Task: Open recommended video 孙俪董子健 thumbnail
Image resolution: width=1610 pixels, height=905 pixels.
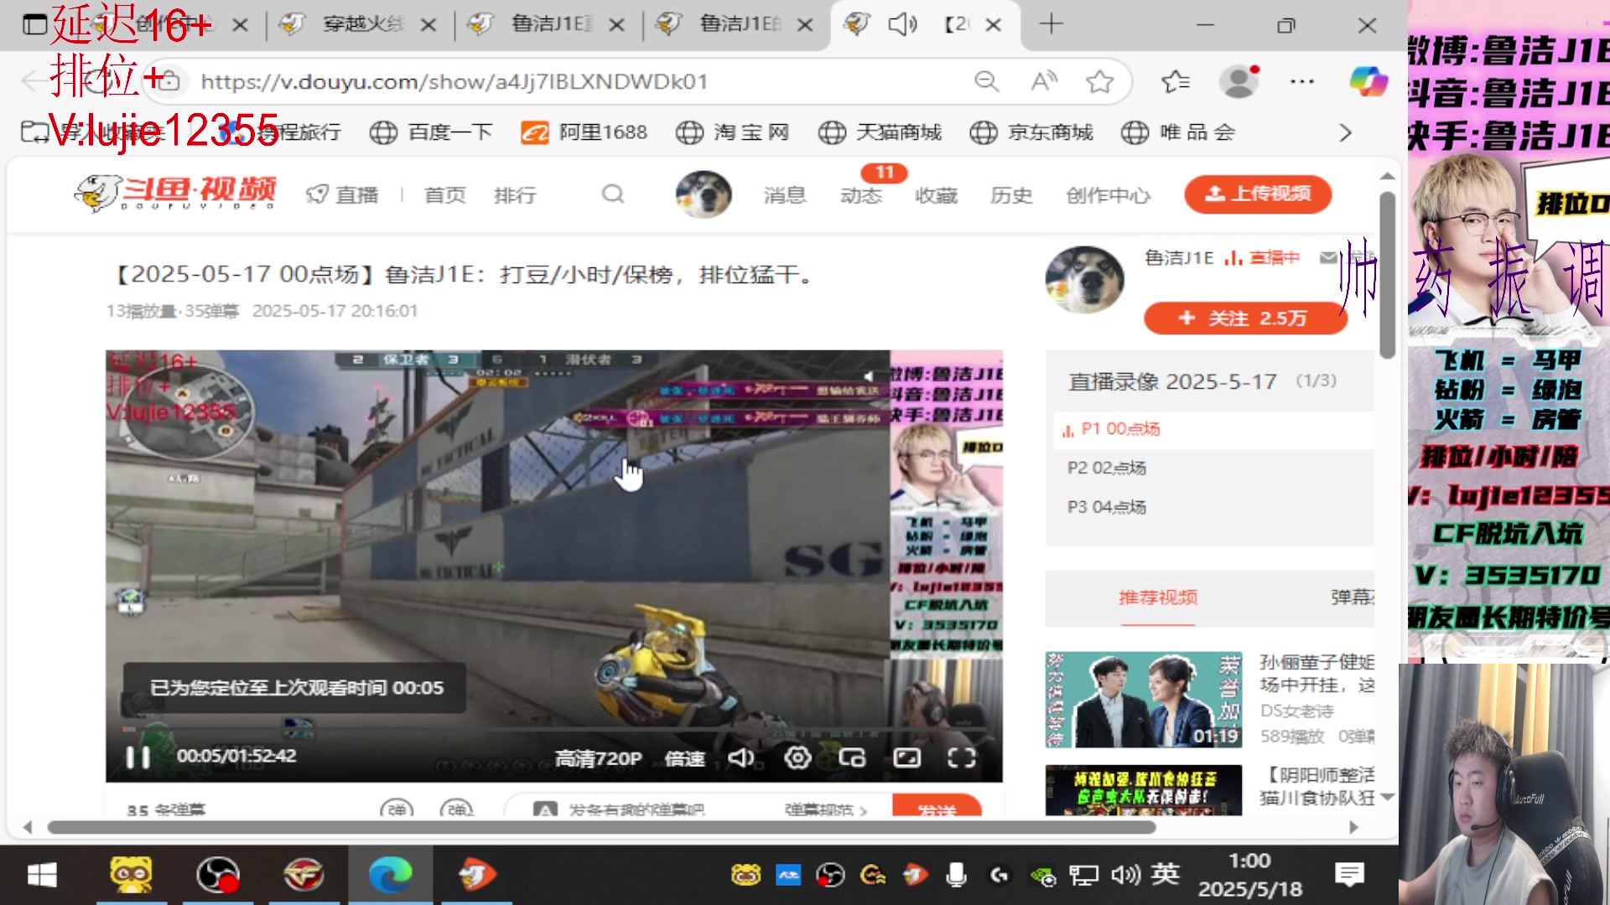Action: pos(1144,700)
